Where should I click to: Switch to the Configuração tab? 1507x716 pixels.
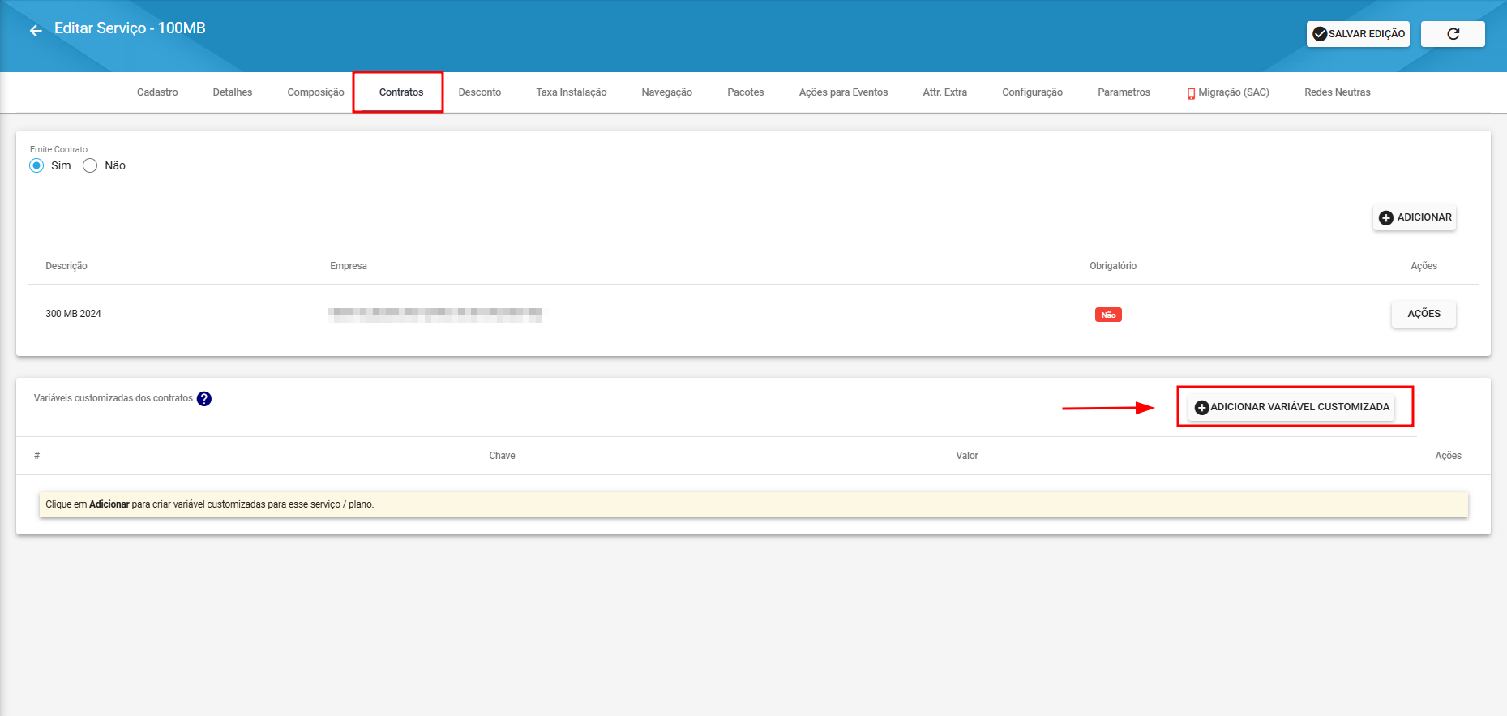(1033, 92)
